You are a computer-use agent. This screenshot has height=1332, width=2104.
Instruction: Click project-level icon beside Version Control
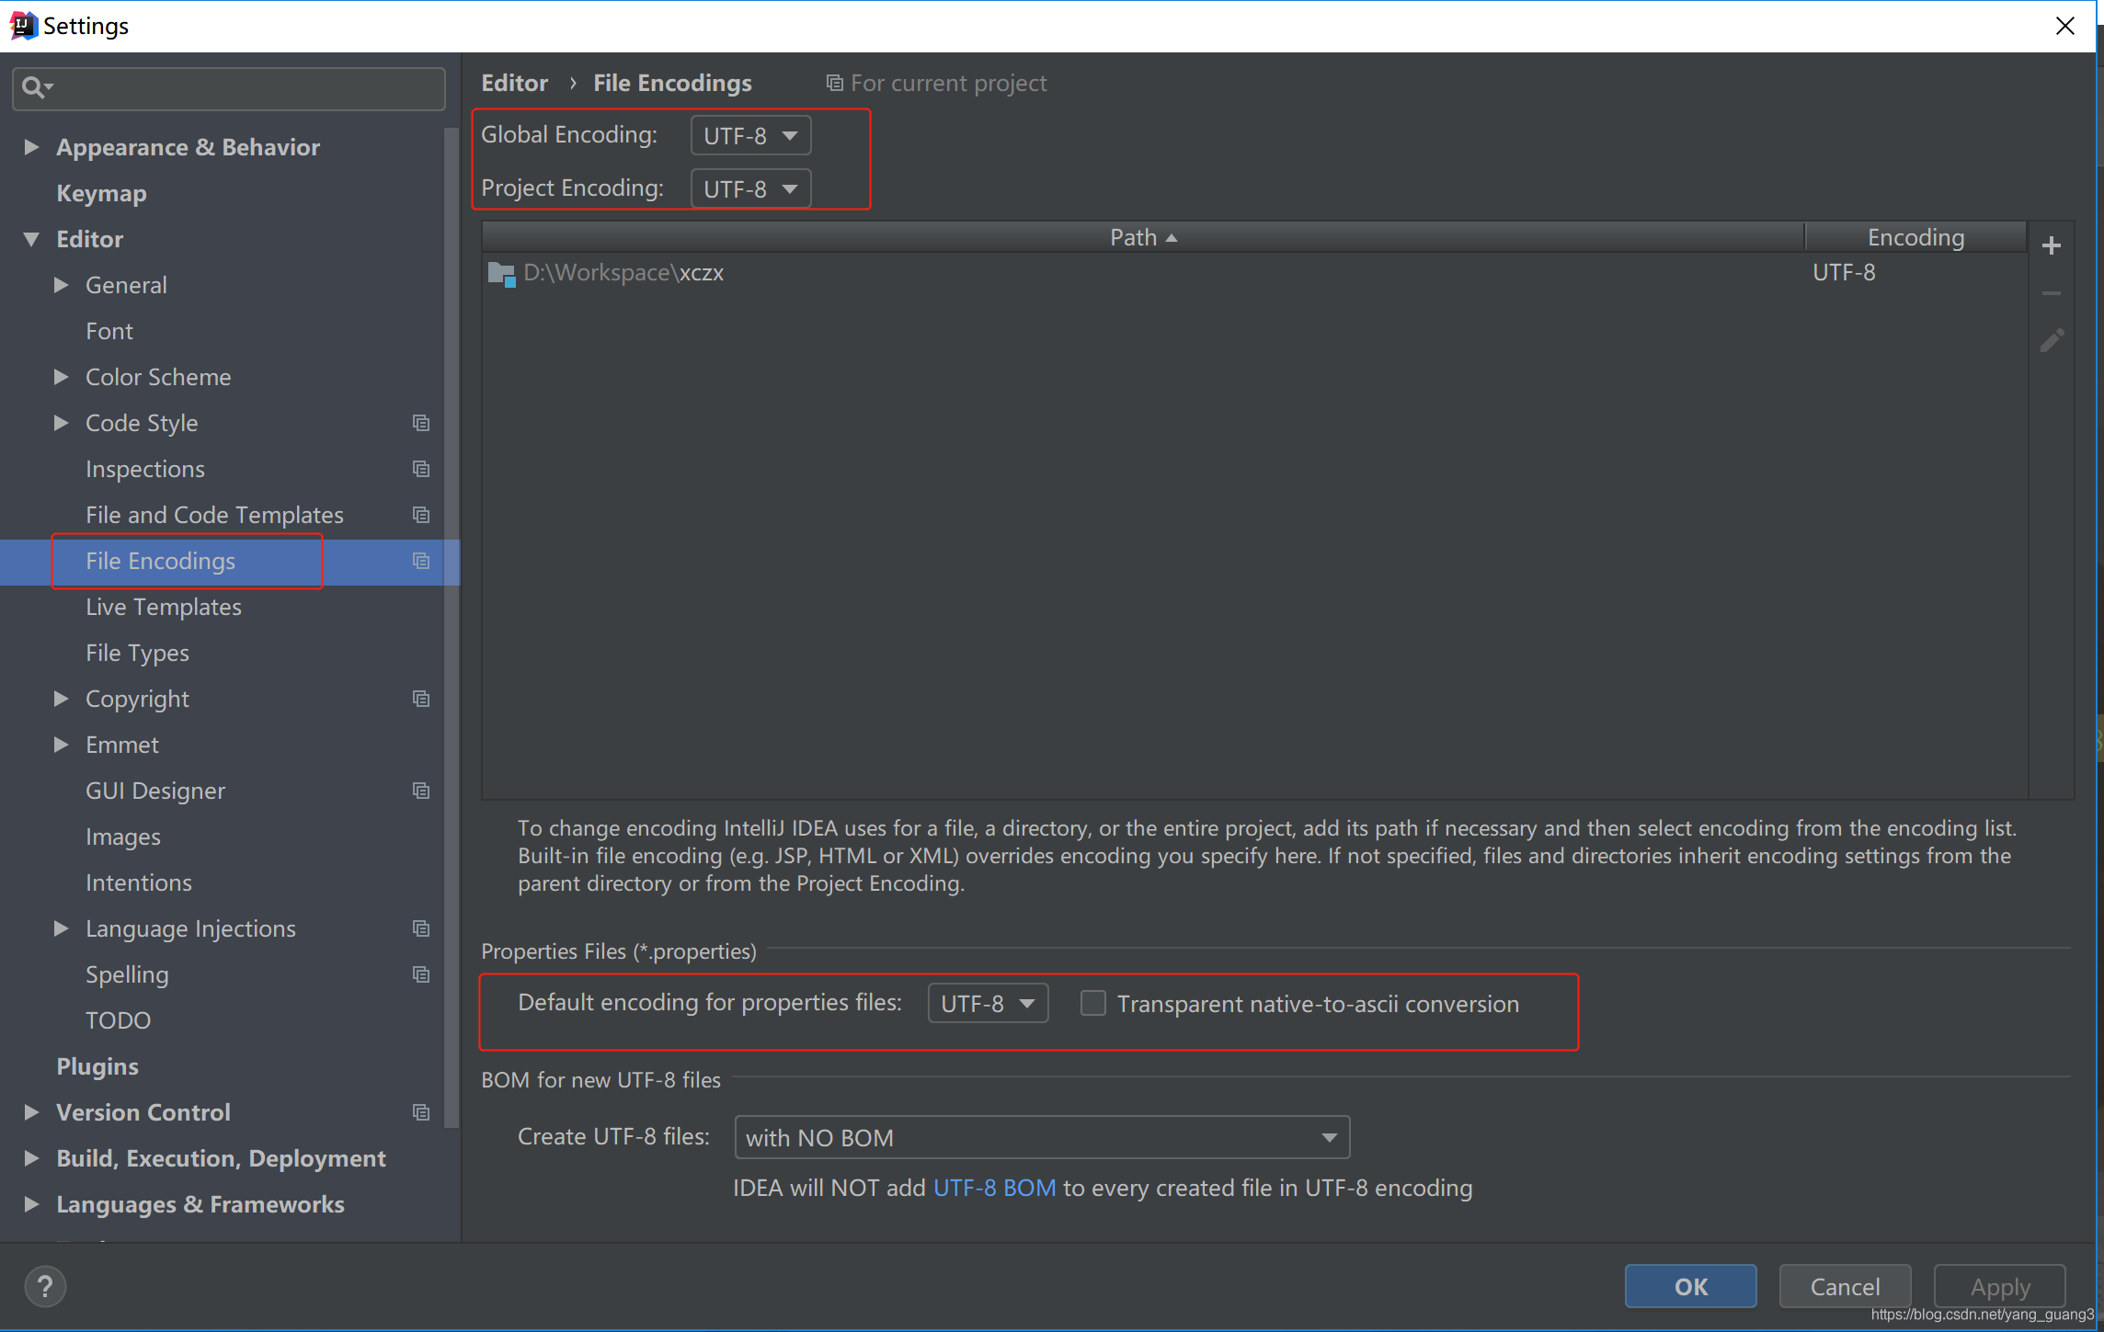(x=421, y=1112)
